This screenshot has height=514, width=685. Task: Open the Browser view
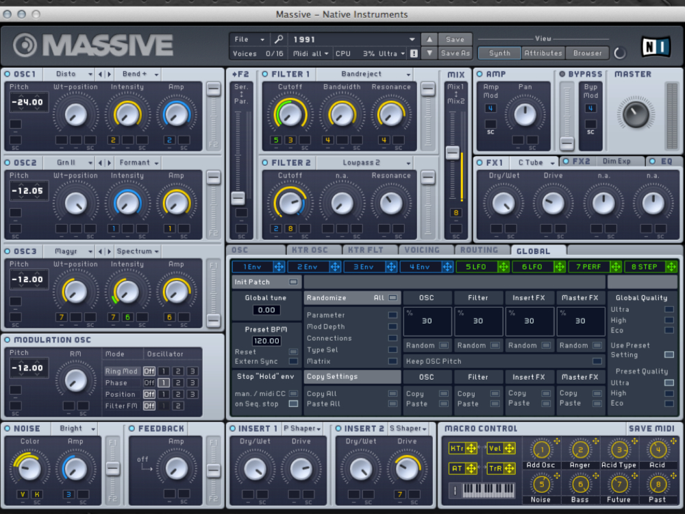point(587,53)
